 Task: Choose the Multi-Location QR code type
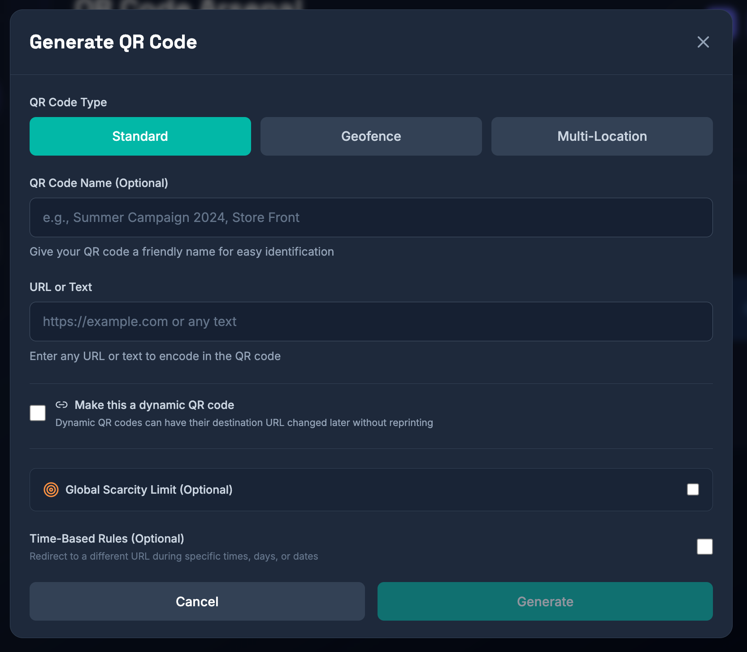[602, 136]
